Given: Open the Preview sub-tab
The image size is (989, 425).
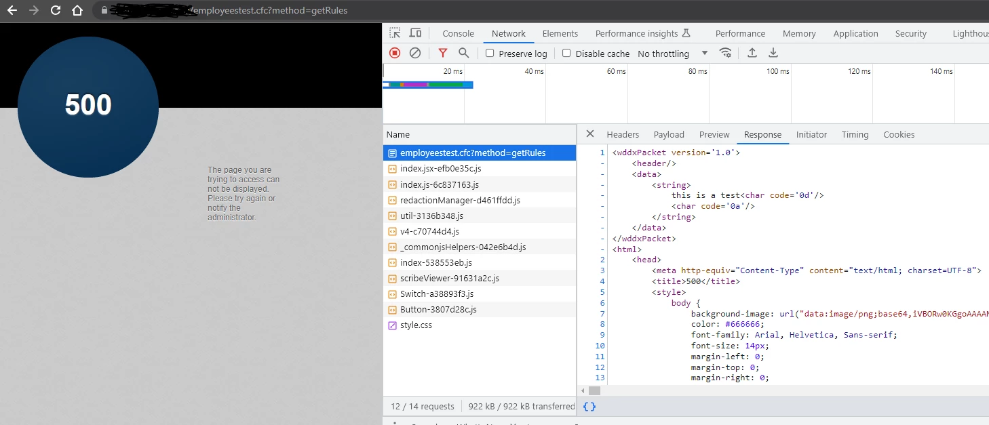Looking at the screenshot, I should (x=714, y=134).
